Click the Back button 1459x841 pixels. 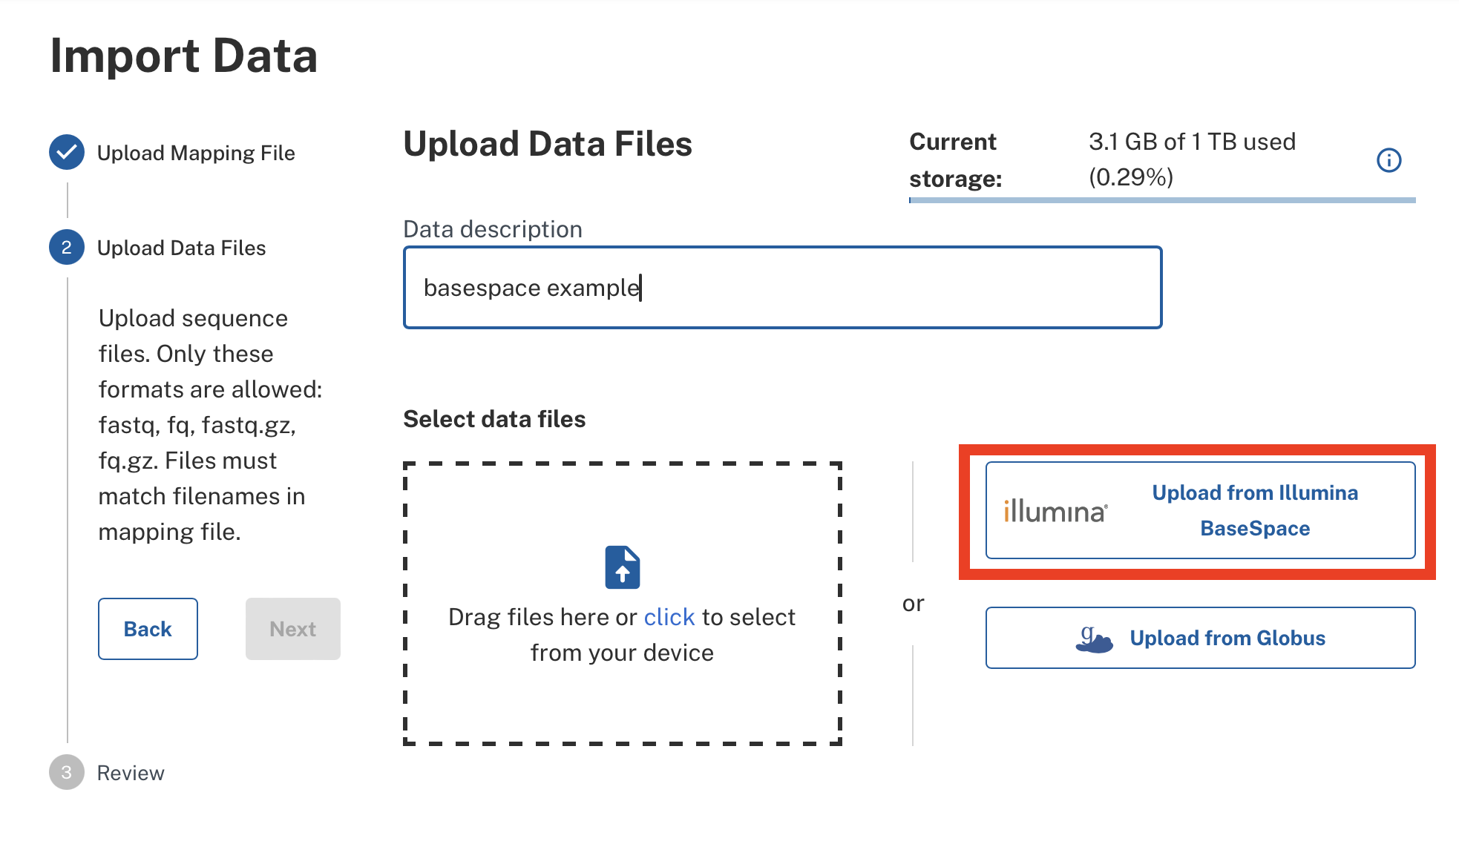tap(148, 629)
